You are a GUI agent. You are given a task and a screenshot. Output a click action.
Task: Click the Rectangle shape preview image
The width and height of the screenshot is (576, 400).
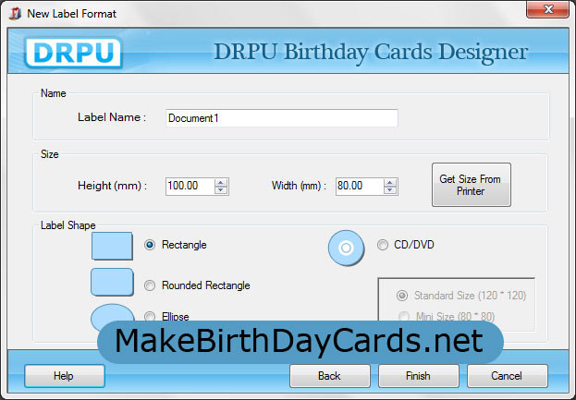click(x=112, y=246)
